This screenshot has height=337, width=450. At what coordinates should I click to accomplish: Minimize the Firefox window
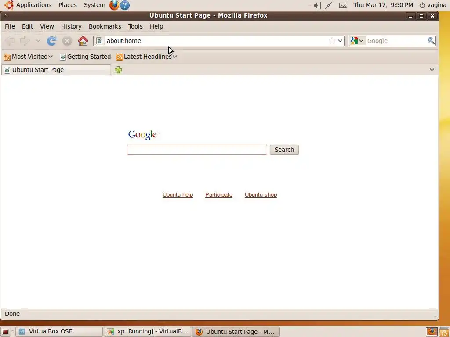point(410,16)
